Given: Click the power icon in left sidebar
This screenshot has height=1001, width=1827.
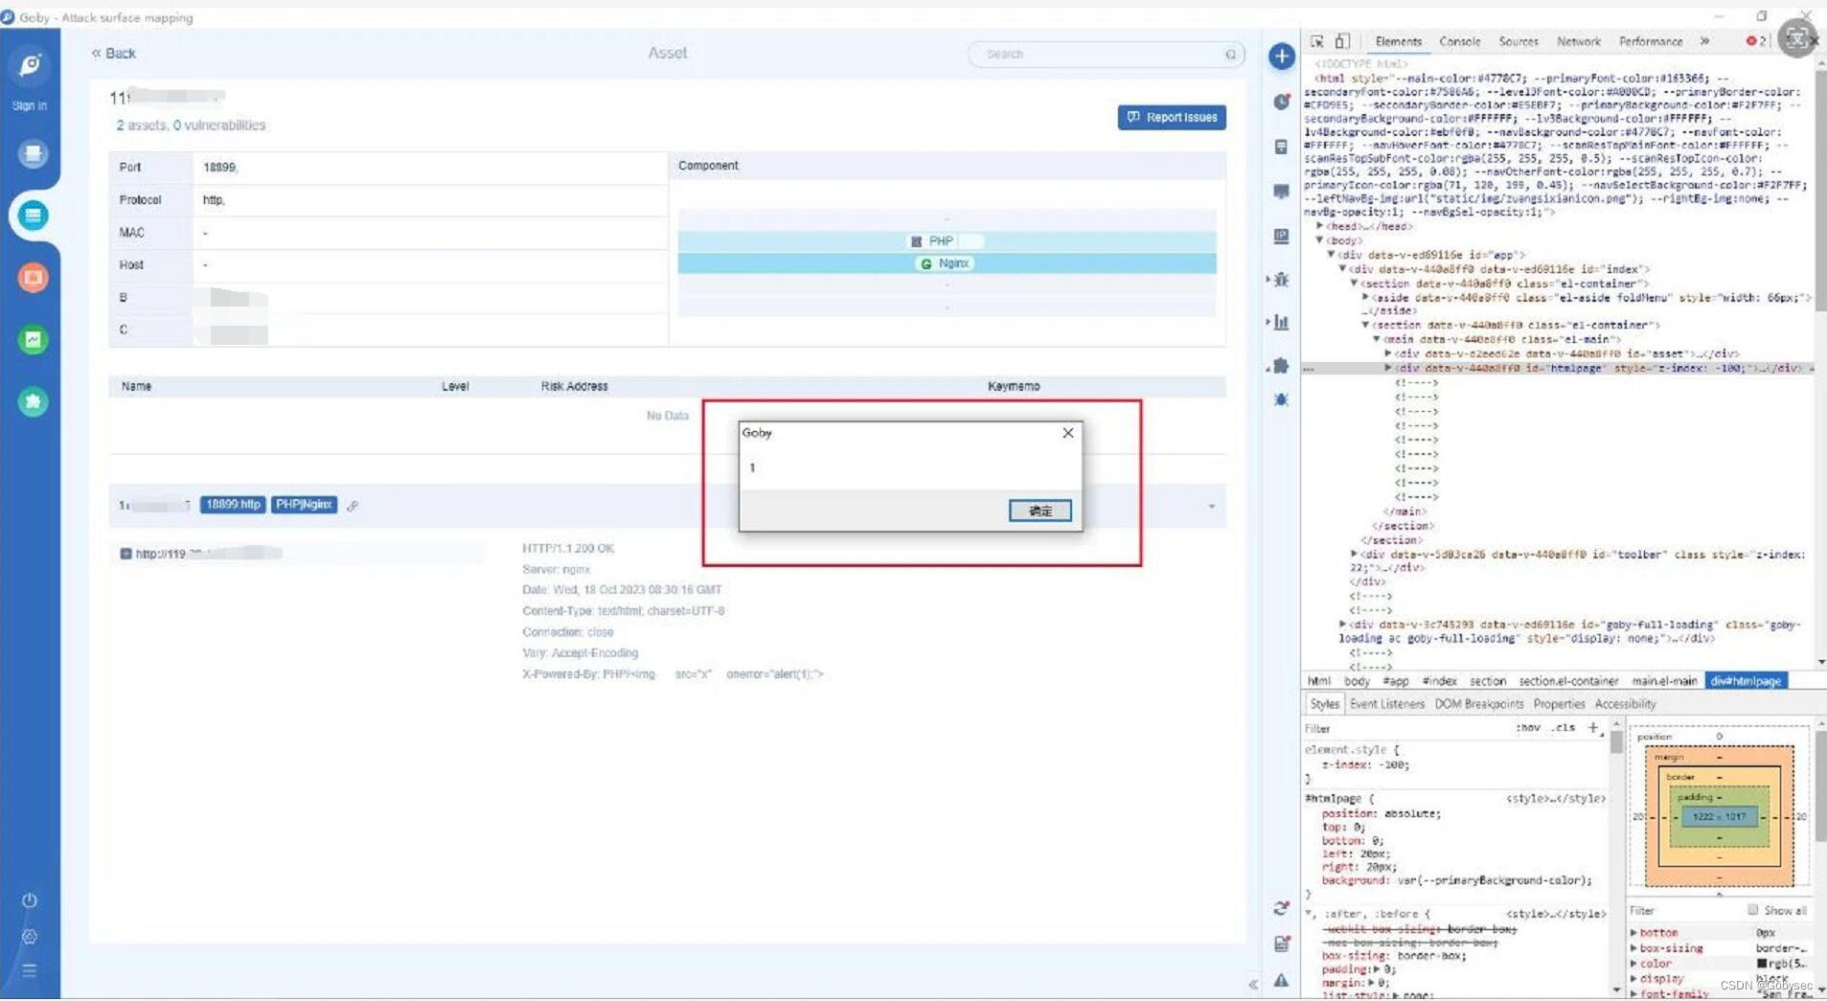Looking at the screenshot, I should [30, 900].
